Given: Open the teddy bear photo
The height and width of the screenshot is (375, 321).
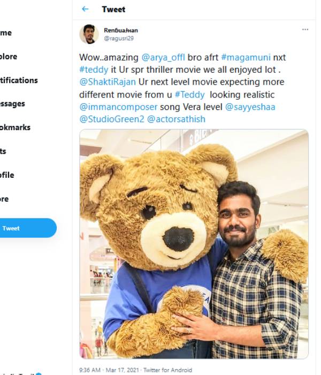Looking at the screenshot, I should (194, 244).
